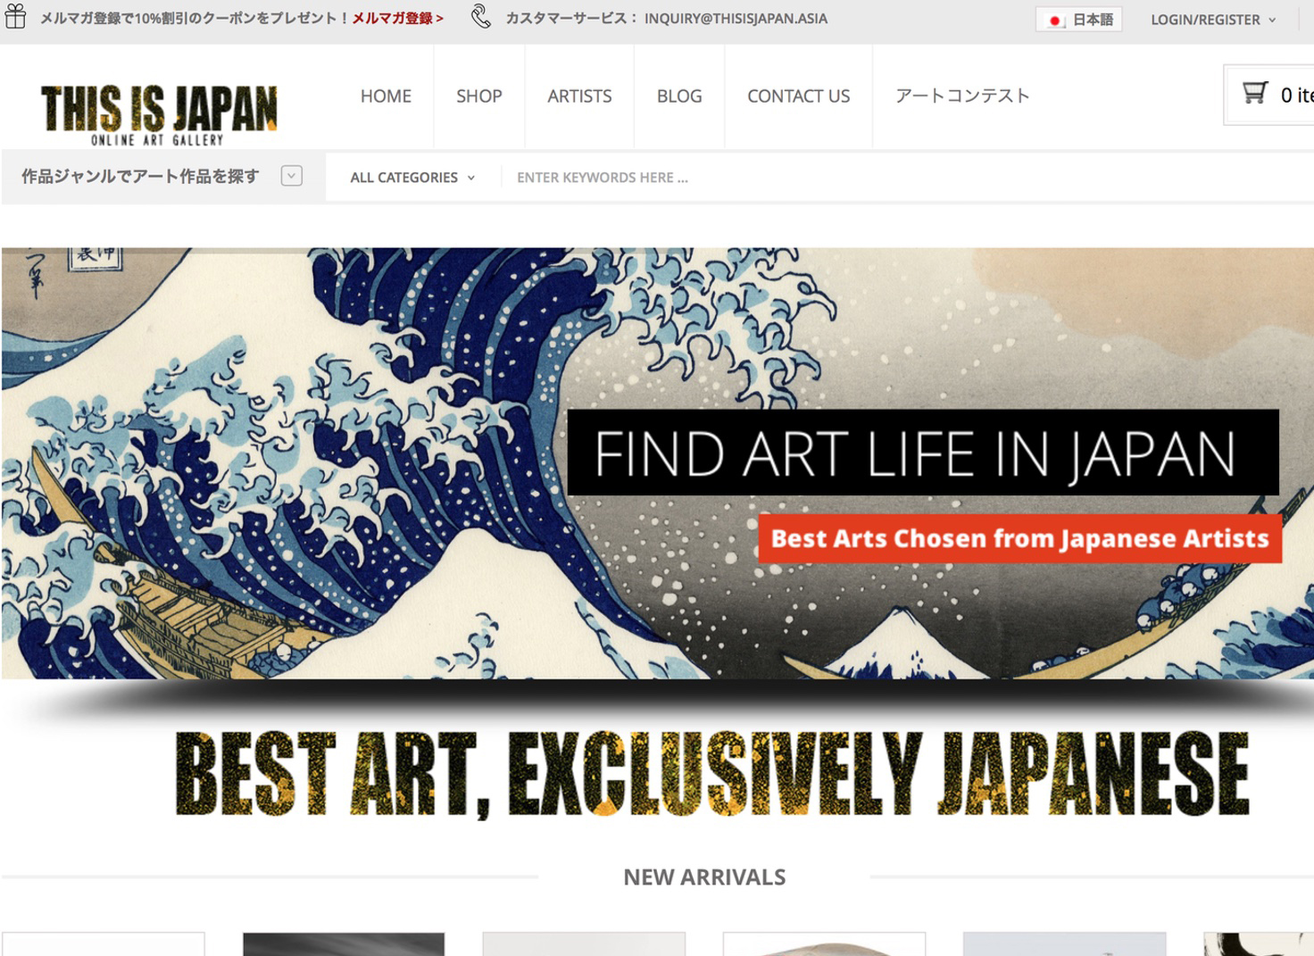Click the メルマガ登録 red link
The width and height of the screenshot is (1314, 956).
click(x=397, y=18)
